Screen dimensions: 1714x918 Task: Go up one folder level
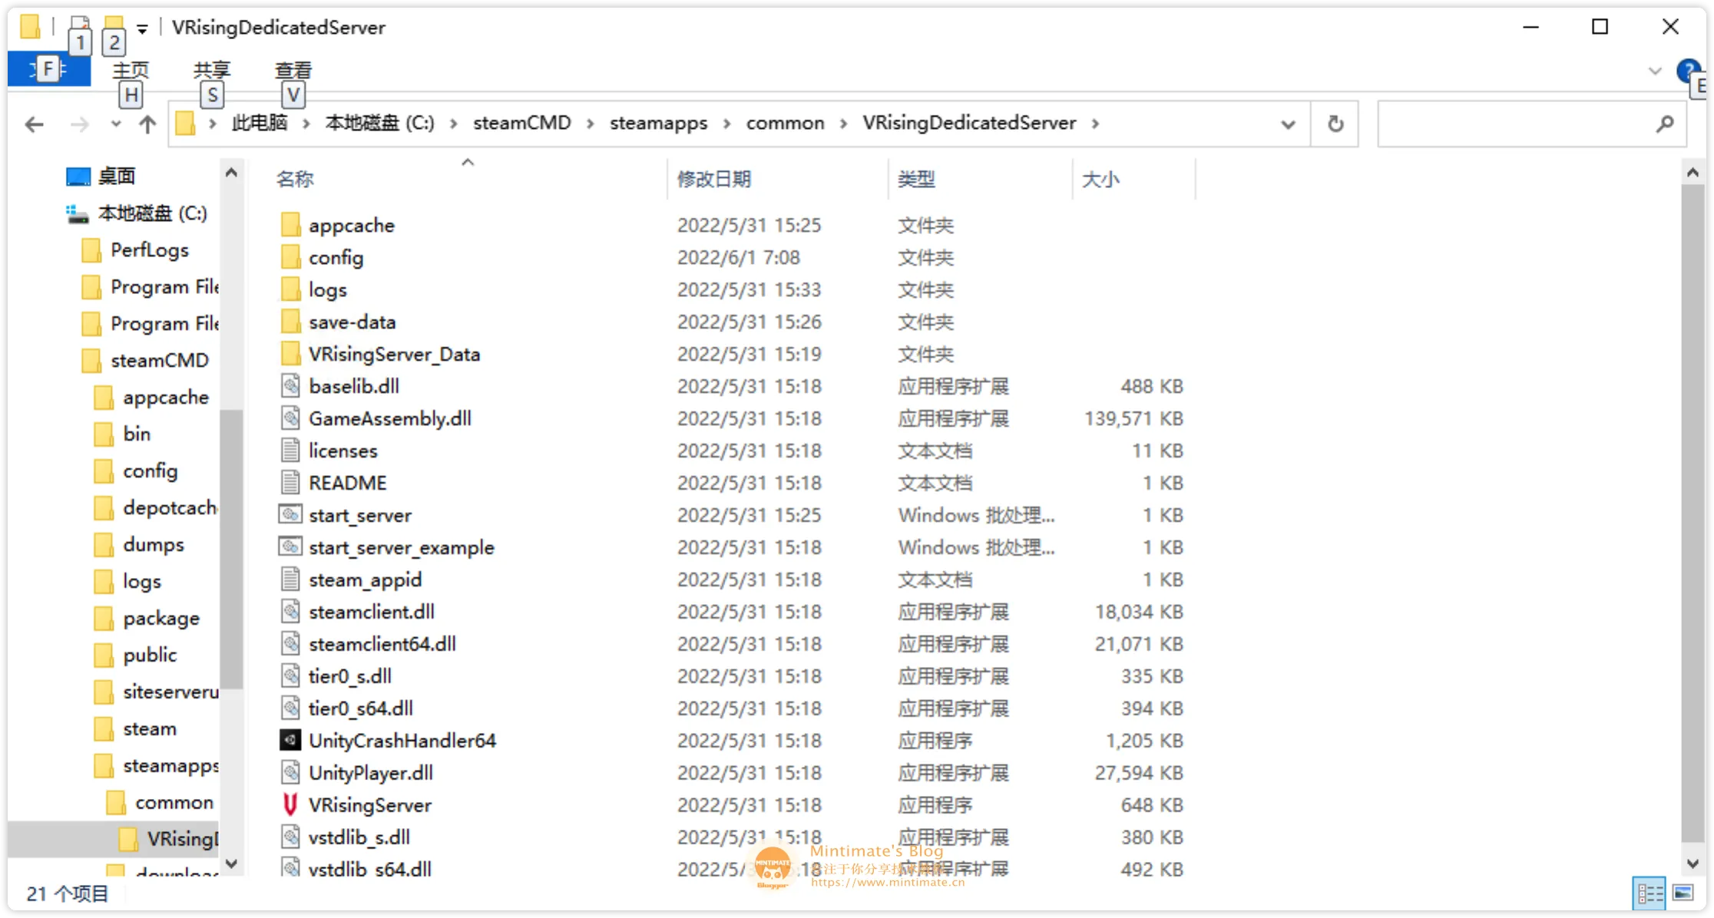point(147,124)
